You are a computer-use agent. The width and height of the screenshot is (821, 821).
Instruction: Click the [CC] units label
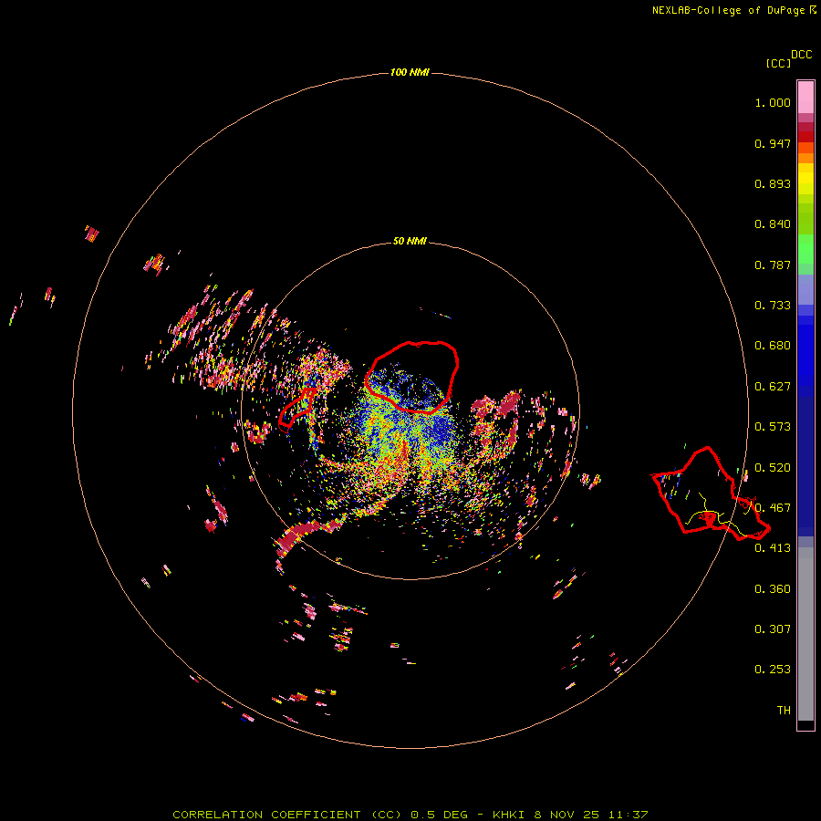pyautogui.click(x=778, y=63)
